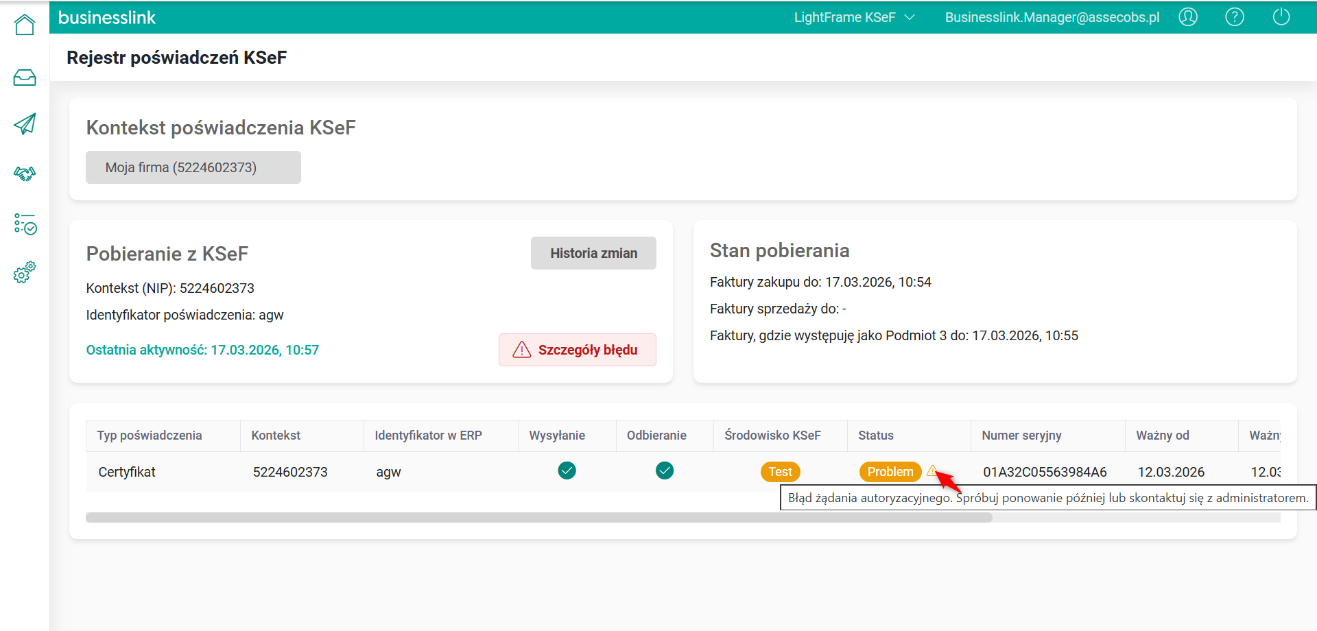Screen dimensions: 1317x631
Task: Click the Stan pobierania heading
Action: click(x=779, y=250)
